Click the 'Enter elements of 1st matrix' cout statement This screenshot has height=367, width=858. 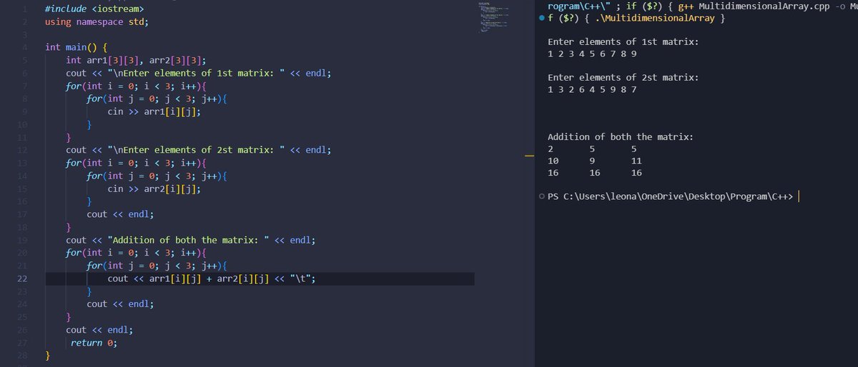(199, 73)
